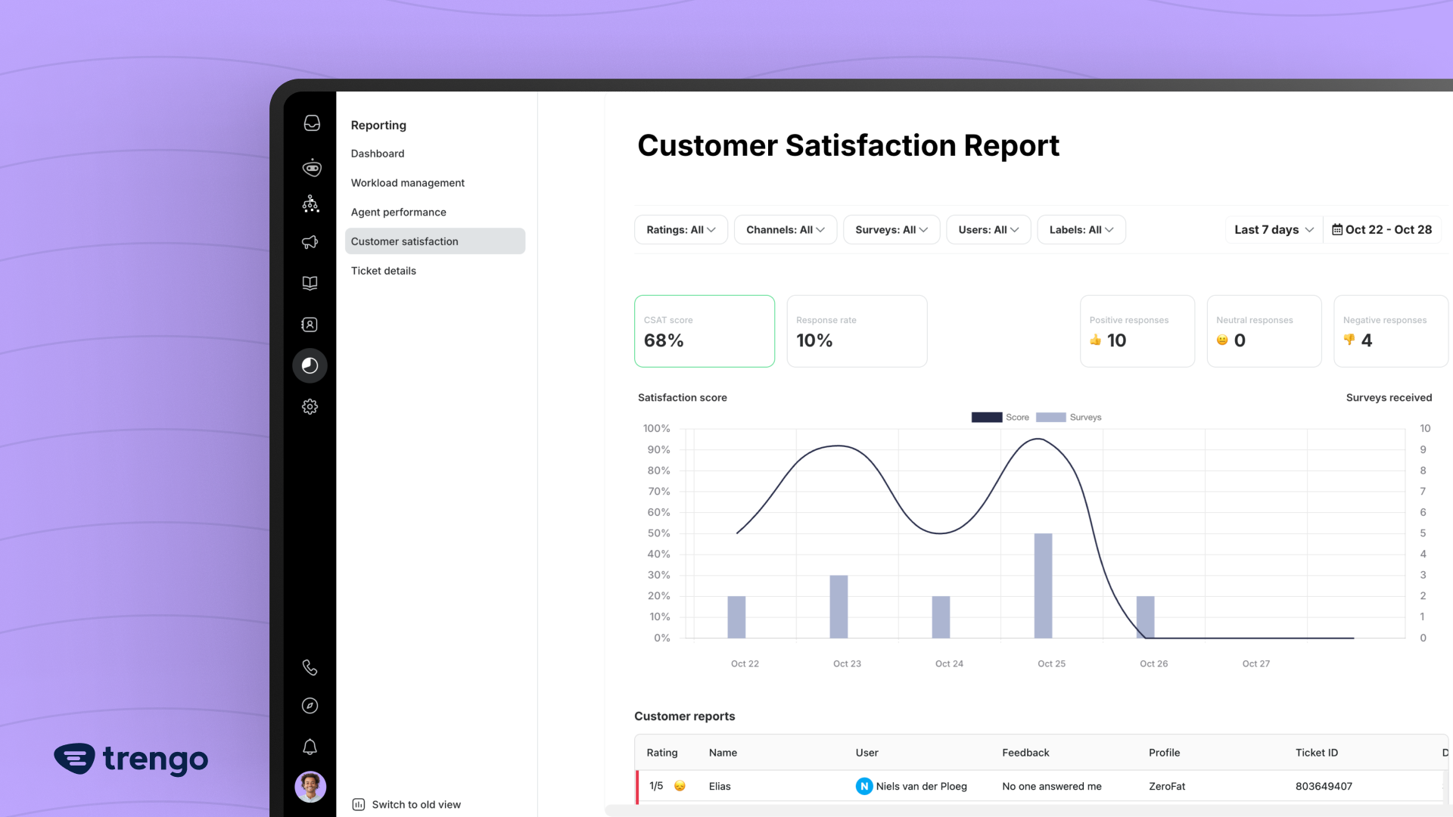Expand the Channels: All filter dropdown
Screen dimensions: 1453x817
coord(785,230)
